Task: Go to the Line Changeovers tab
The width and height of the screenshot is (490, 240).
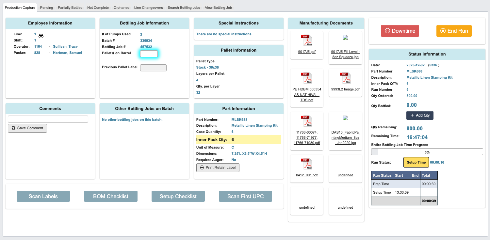Action: point(148,8)
